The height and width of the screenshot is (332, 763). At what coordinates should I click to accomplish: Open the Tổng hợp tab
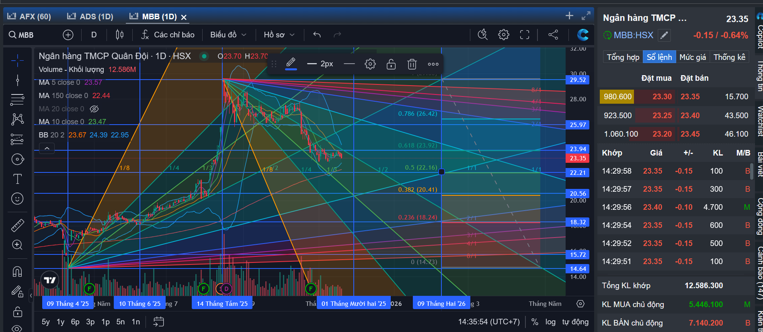pos(623,57)
